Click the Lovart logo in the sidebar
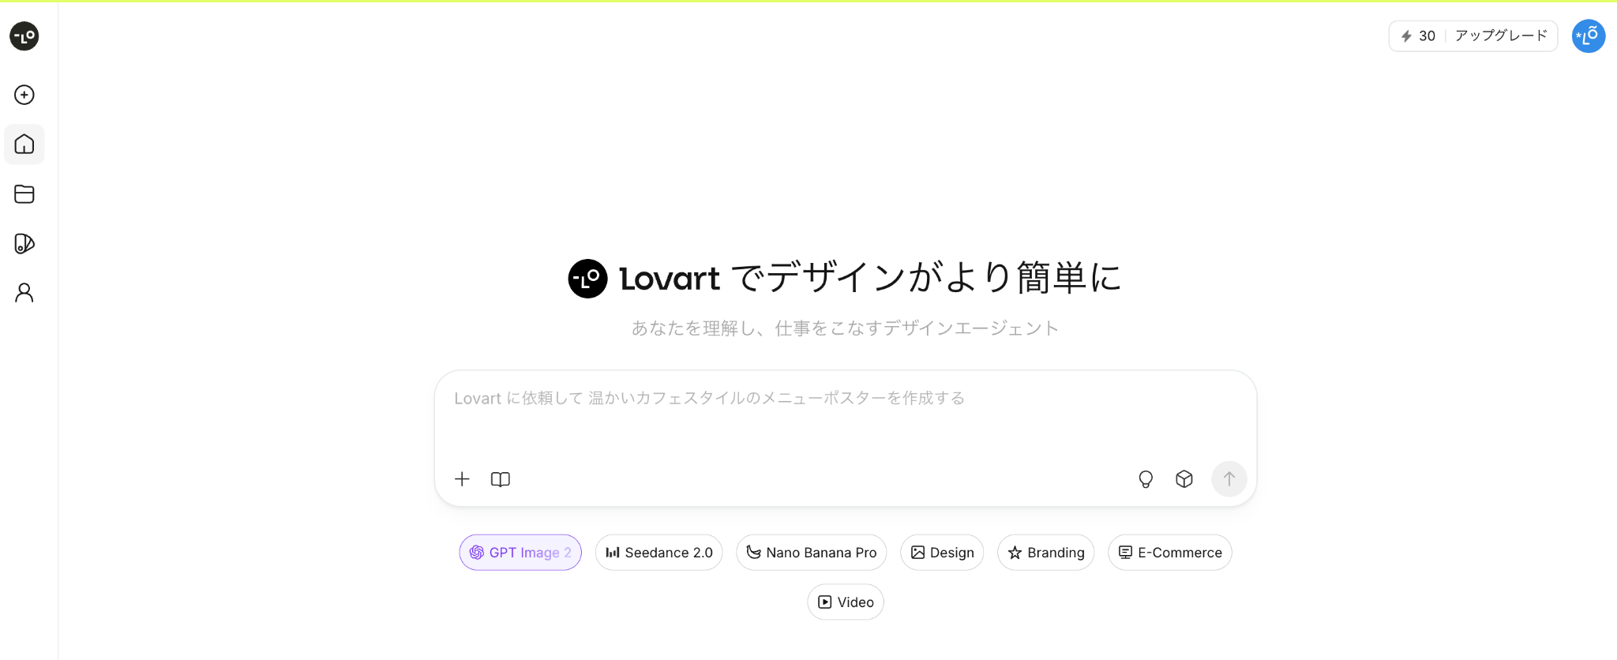Image resolution: width=1617 pixels, height=660 pixels. coord(24,36)
